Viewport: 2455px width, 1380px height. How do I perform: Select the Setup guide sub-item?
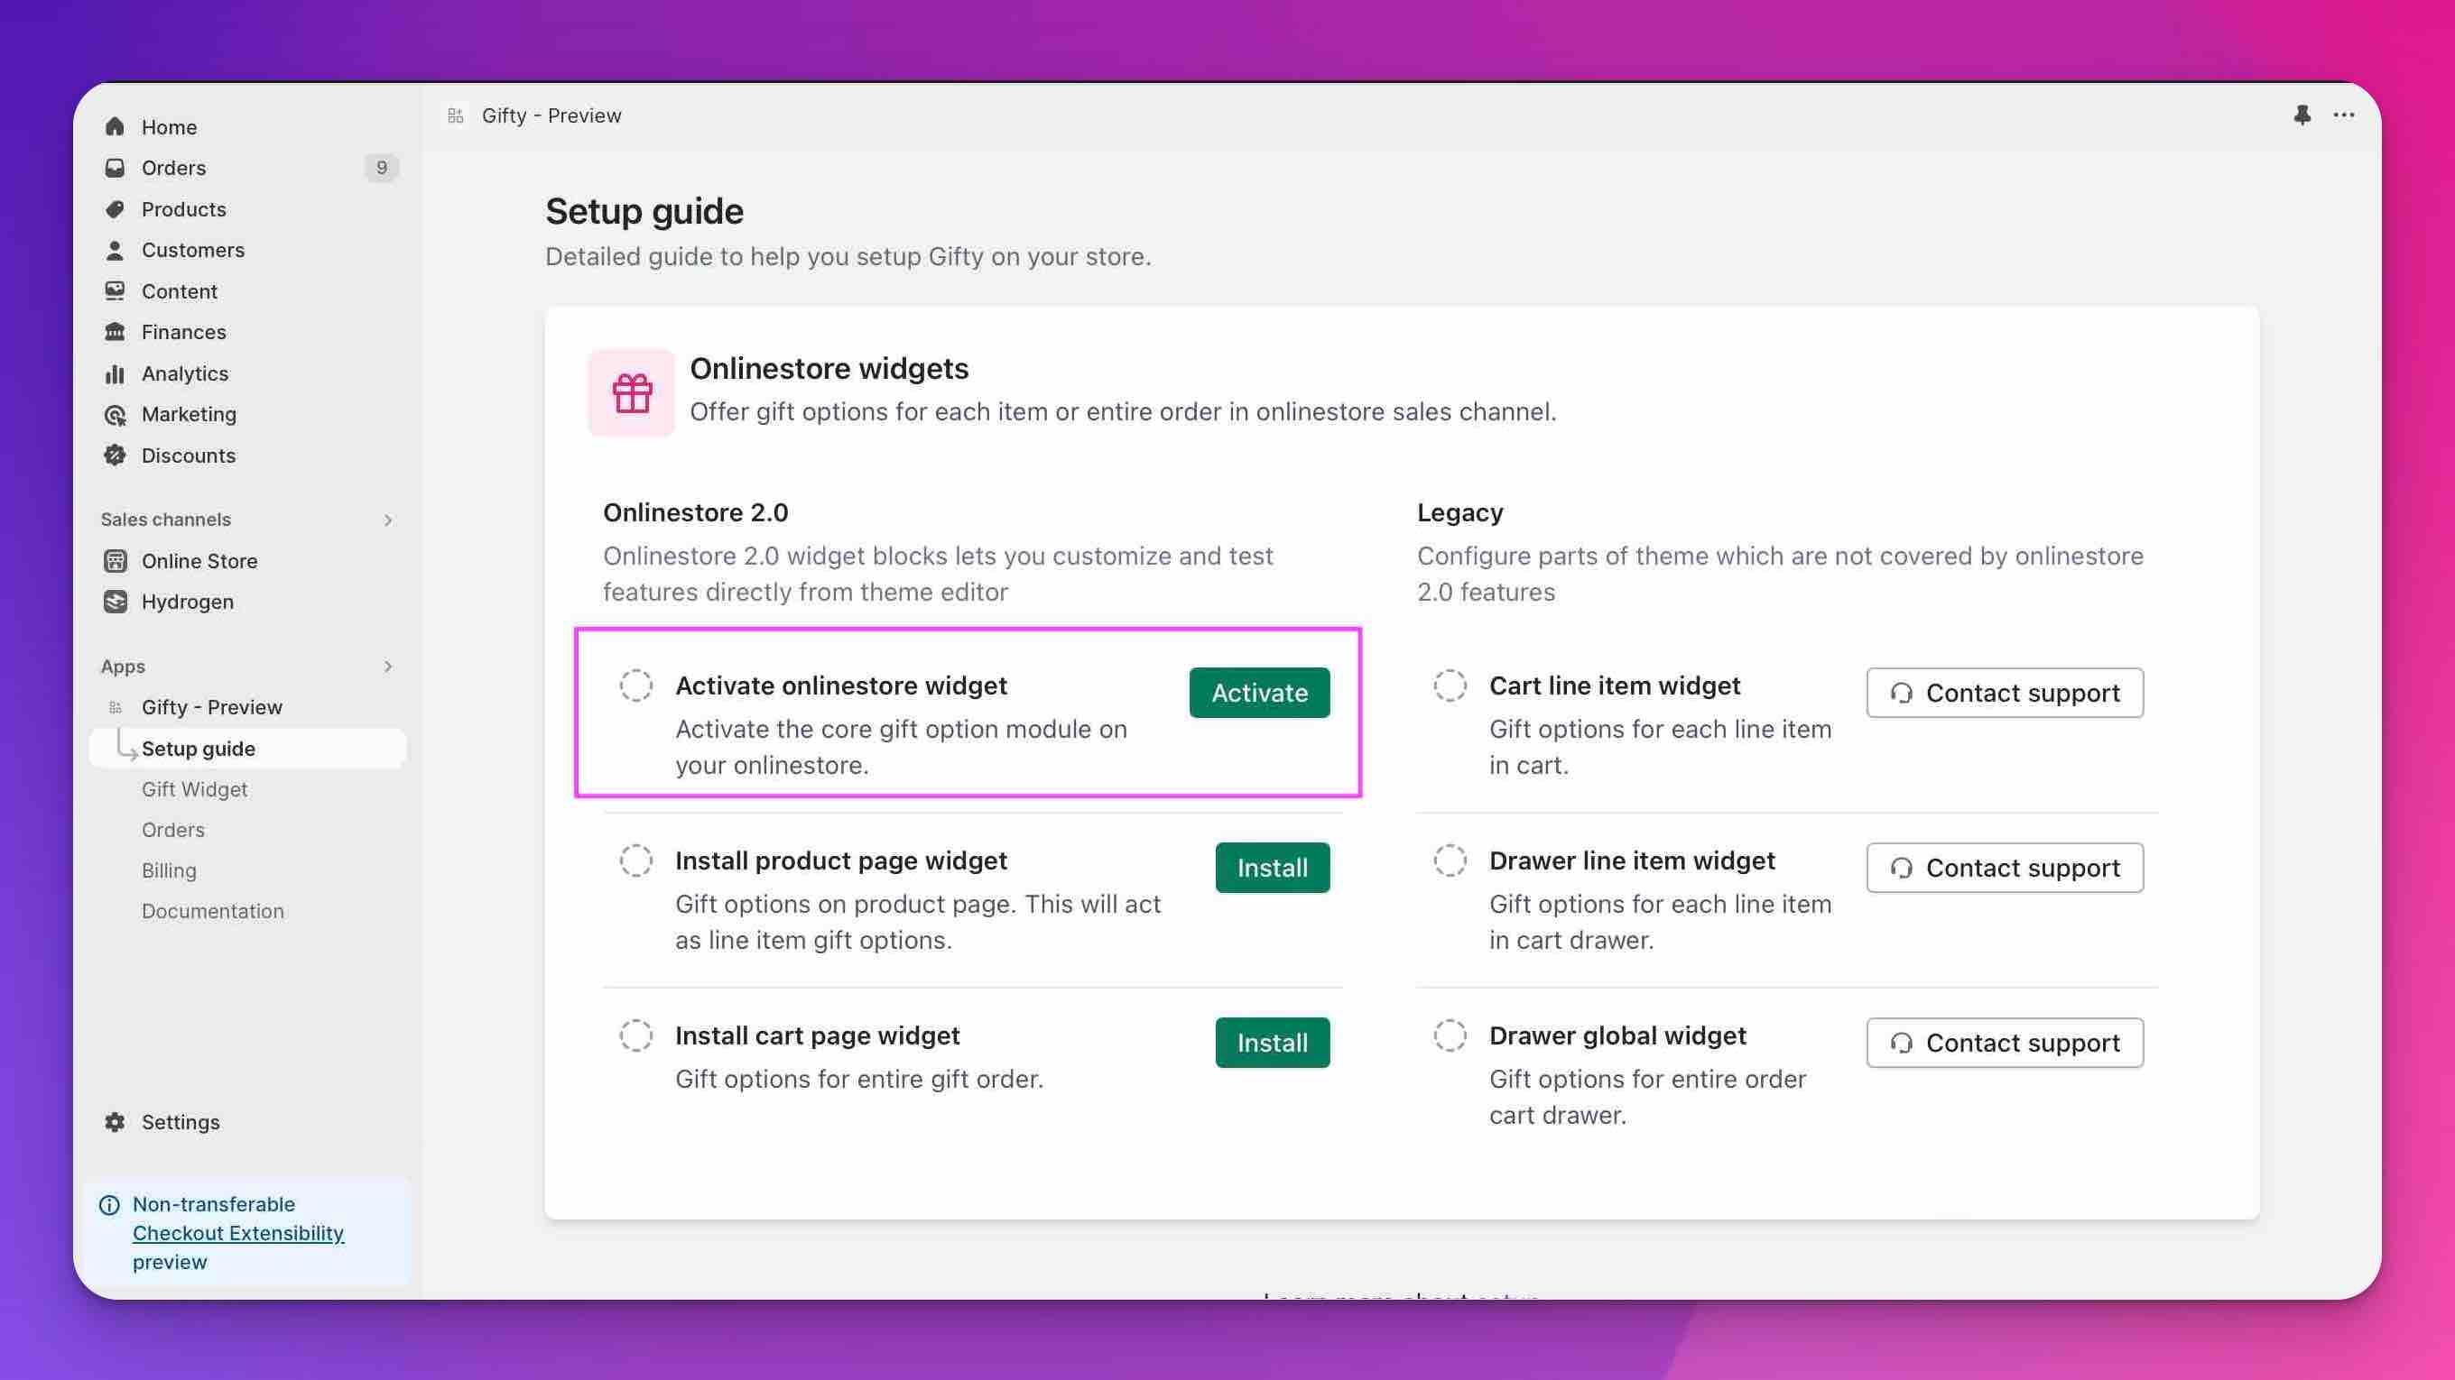[x=248, y=749]
